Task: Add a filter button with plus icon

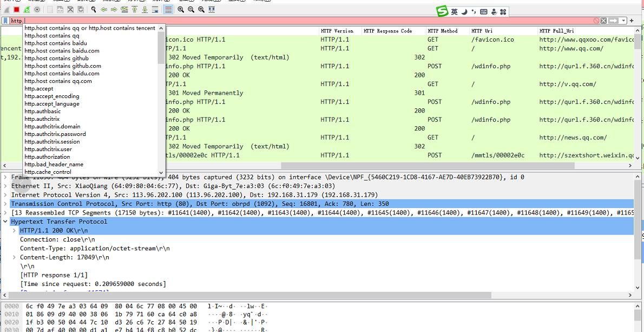Action: [x=632, y=21]
